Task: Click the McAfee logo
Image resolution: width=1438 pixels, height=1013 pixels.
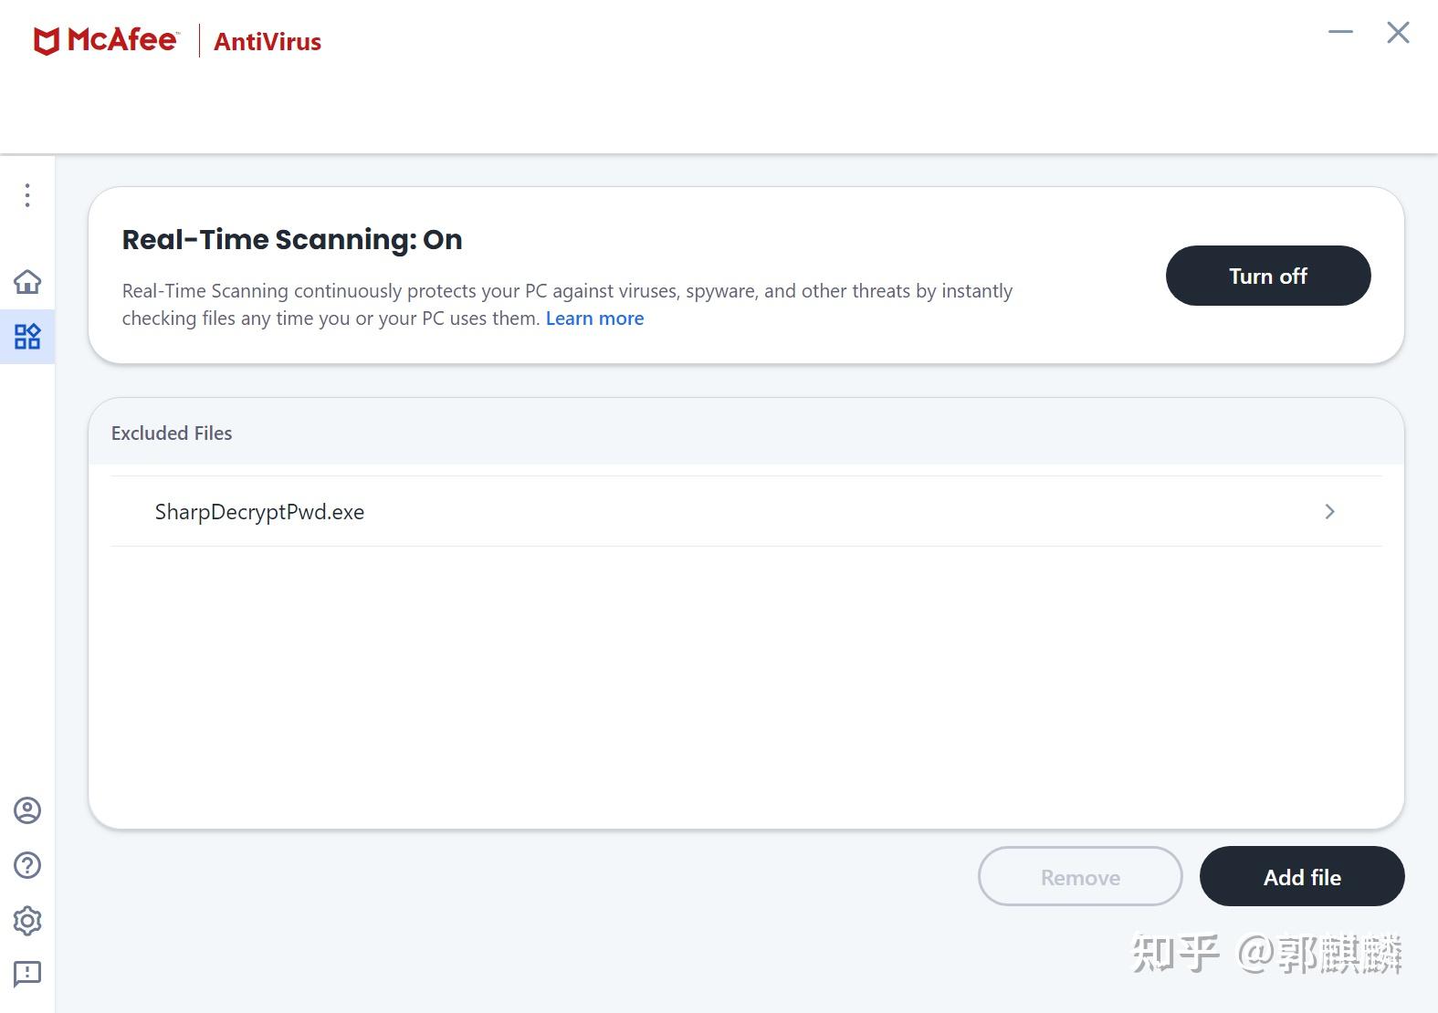Action: click(106, 40)
